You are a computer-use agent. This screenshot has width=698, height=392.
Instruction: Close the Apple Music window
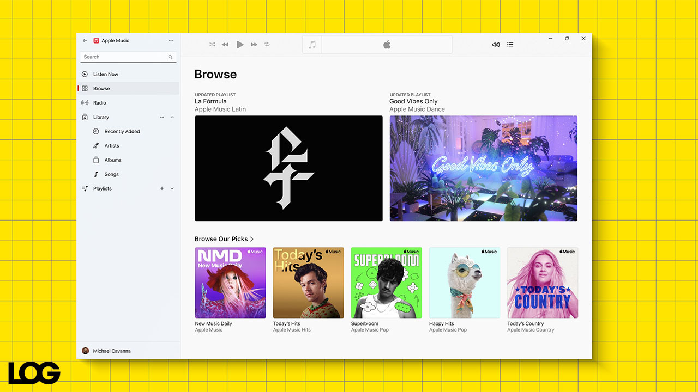583,39
